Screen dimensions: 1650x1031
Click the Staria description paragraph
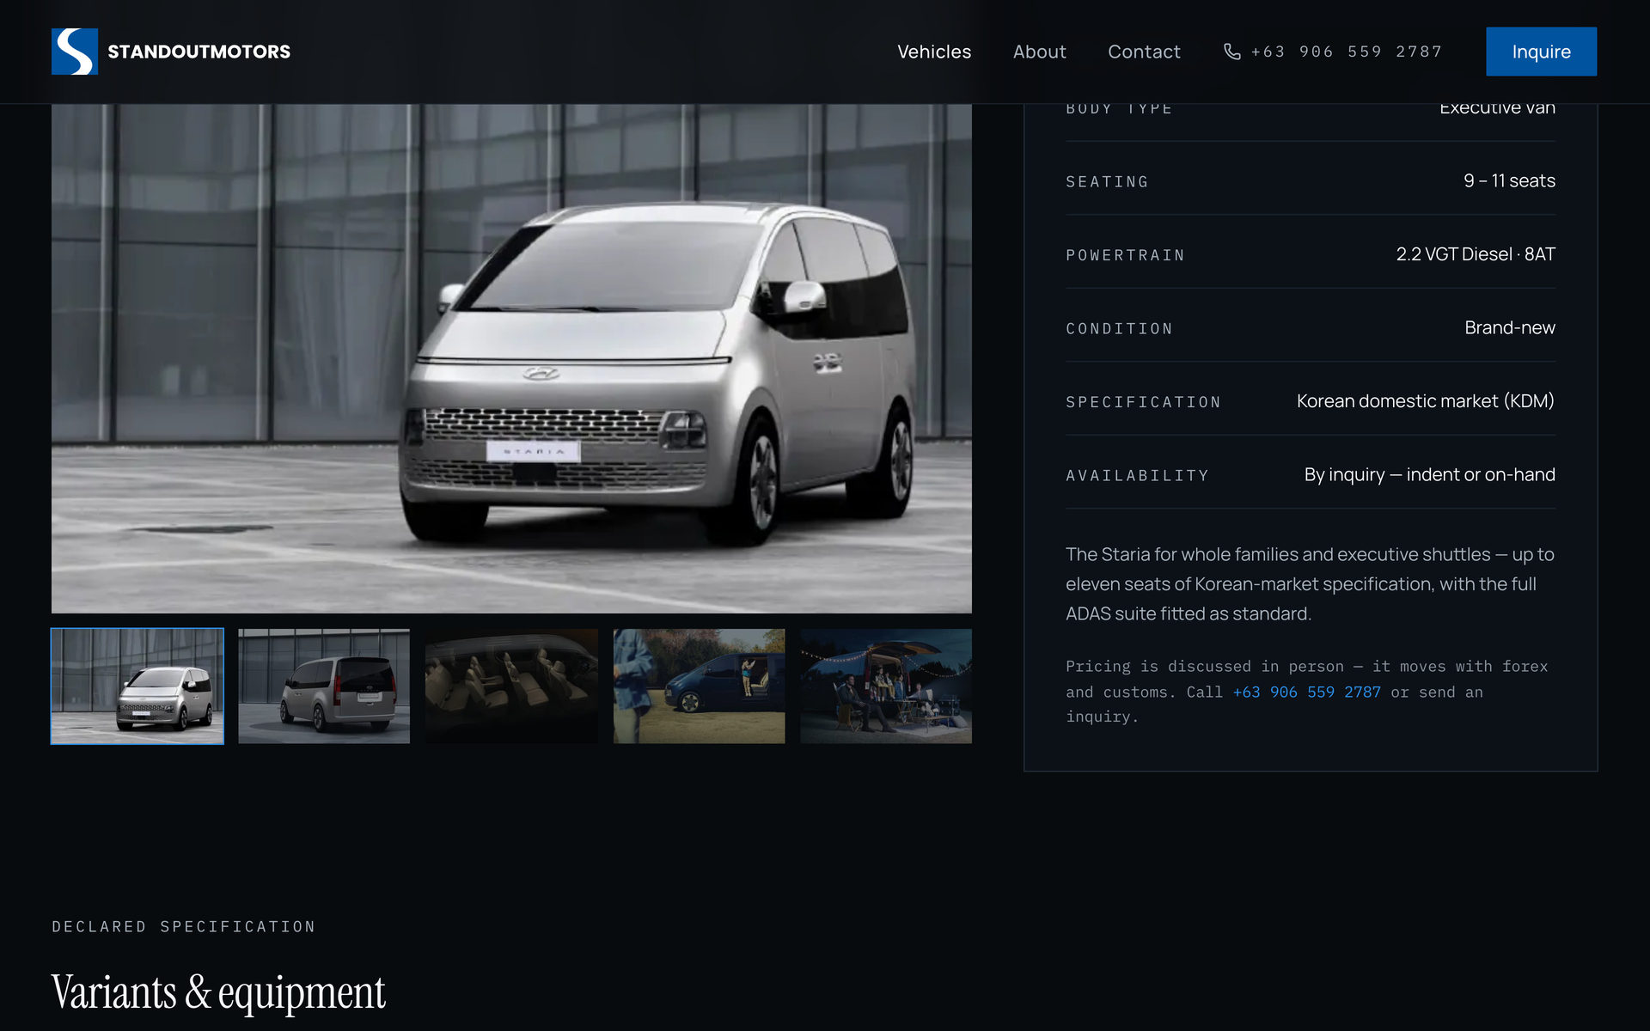(x=1310, y=584)
